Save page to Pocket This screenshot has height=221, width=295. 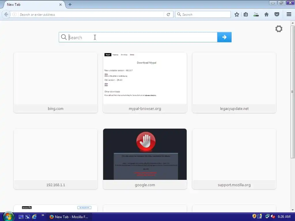(277, 14)
